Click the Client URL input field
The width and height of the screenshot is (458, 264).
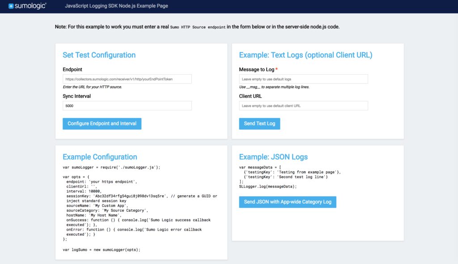coord(304,105)
